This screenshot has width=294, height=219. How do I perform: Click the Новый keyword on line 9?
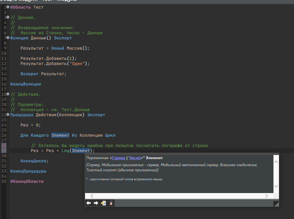(x=58, y=48)
